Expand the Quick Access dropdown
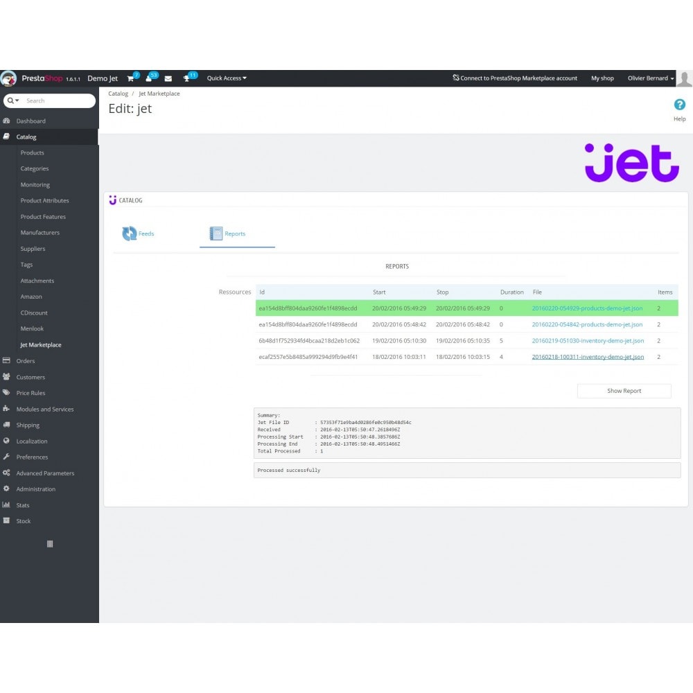 227,78
